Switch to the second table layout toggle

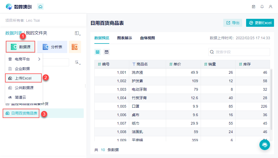(107, 52)
